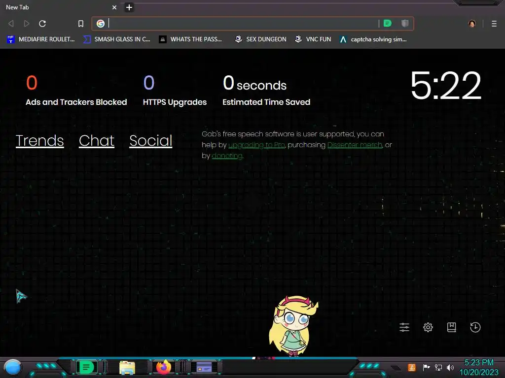Screen dimensions: 505x378
Task: Follow the upgrading to Pro link
Action: pyautogui.click(x=256, y=145)
